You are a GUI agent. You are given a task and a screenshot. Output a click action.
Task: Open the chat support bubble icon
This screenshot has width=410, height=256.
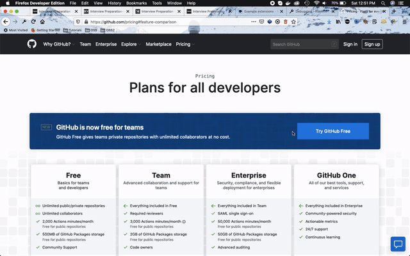[398, 244]
